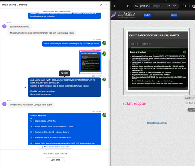Click the 'untuk klaim freespin minimal kemenangan' message
Screen dimensions: 195x166
71,44
